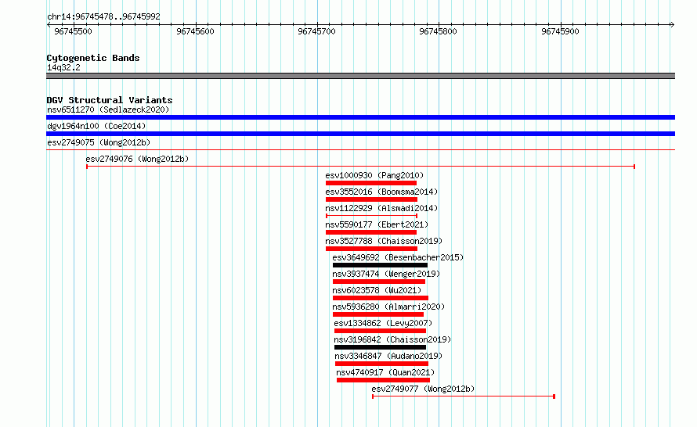Click the 96745600 ruler position
The image size is (697, 427).
click(x=195, y=31)
